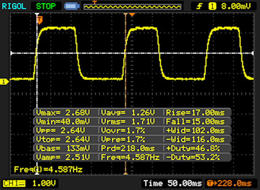Viewport: 260px width, 190px height.
Task: Click the Freq=4.587Hz table measurement
Action: (130, 157)
